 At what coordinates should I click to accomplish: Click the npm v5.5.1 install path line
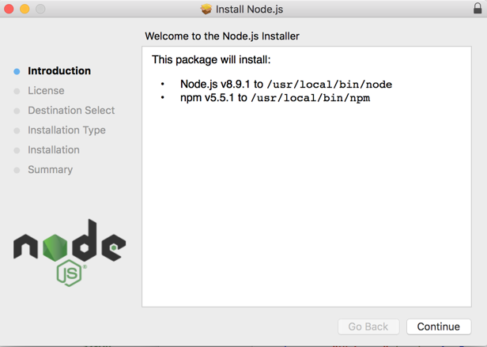point(274,98)
